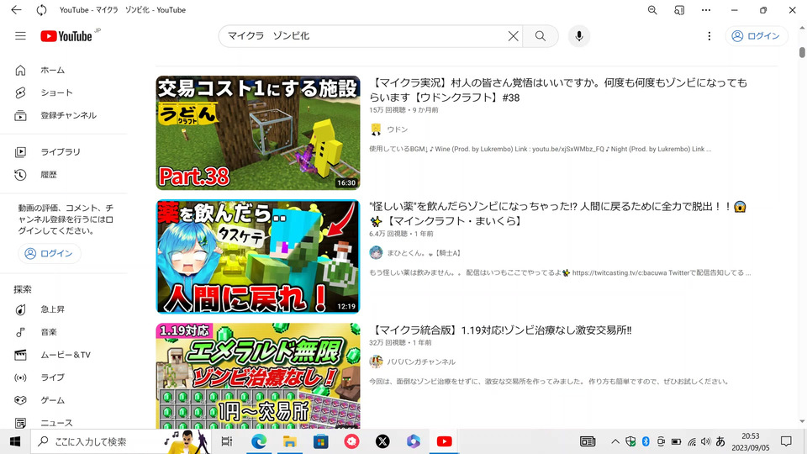This screenshot has height=454, width=807.
Task: Open the 1.19対応 ゾンビ治療なし title link
Action: coord(500,330)
